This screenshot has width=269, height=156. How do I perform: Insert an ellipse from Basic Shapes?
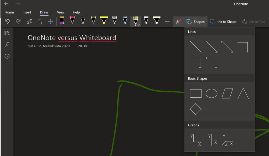211,93
